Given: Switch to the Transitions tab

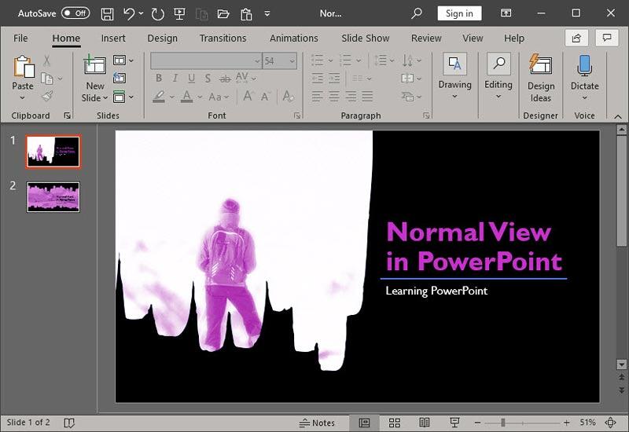Looking at the screenshot, I should [x=223, y=38].
